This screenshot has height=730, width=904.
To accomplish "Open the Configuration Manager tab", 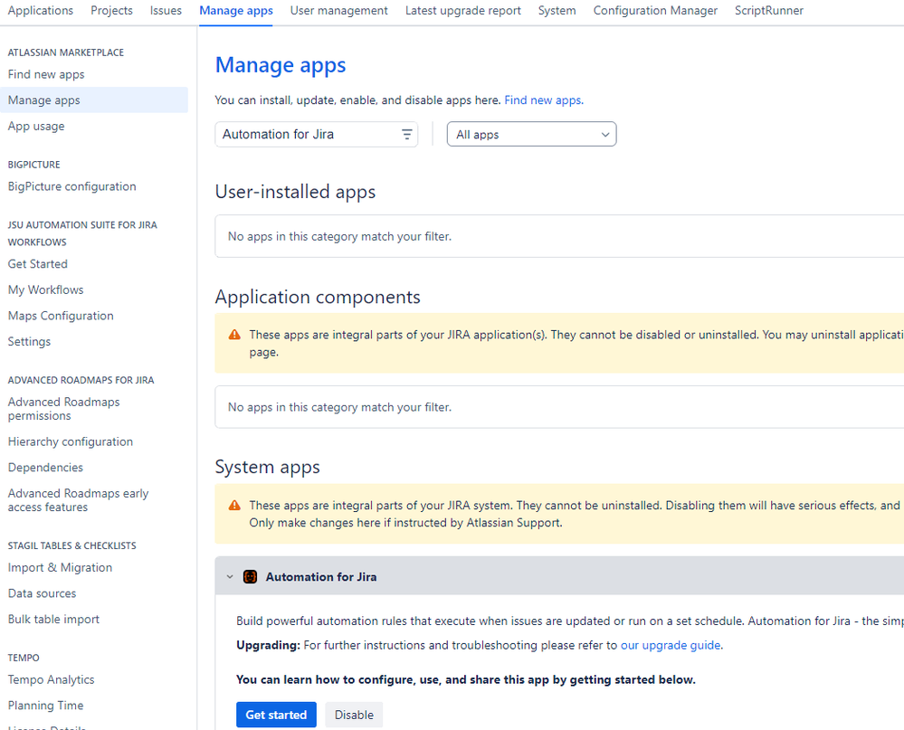I will point(655,10).
